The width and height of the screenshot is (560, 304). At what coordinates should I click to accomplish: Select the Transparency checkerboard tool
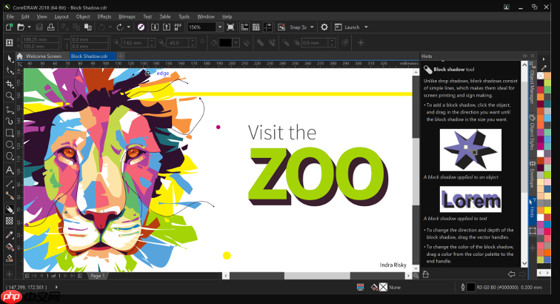[x=10, y=221]
